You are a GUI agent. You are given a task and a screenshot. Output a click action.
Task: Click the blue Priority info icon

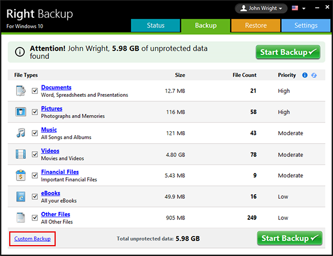(x=305, y=75)
